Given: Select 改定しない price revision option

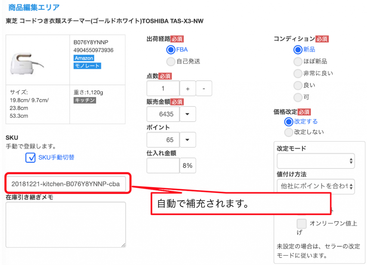Looking at the screenshot, I should pos(289,132).
